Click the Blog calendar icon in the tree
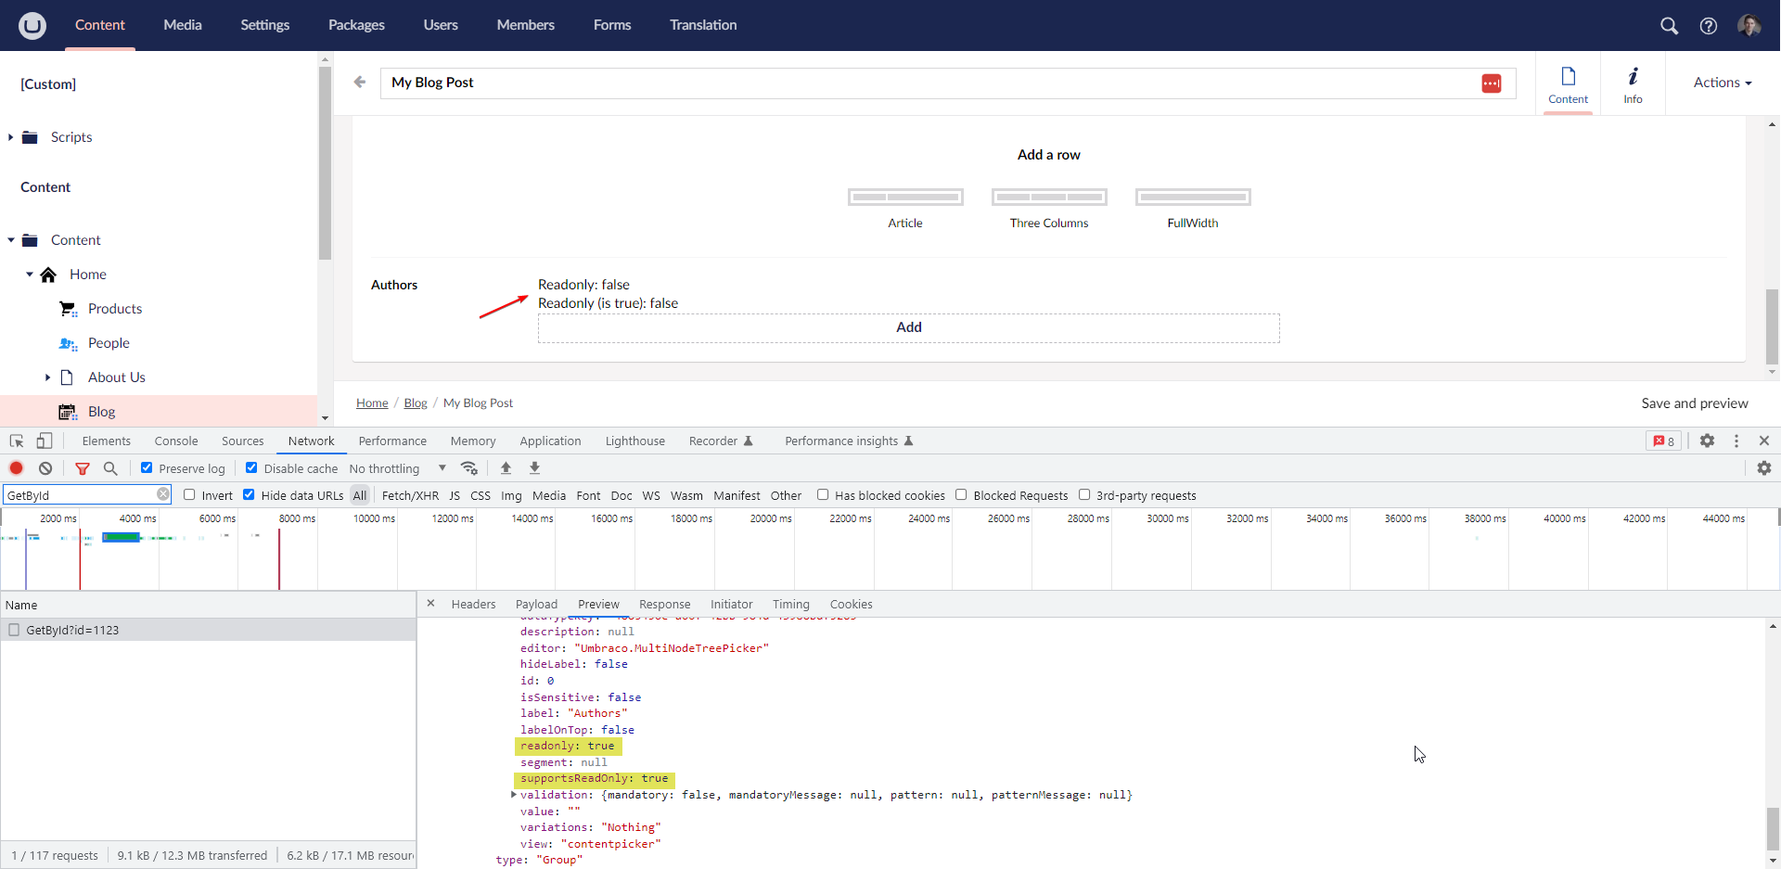Image resolution: width=1781 pixels, height=869 pixels. pos(68,411)
